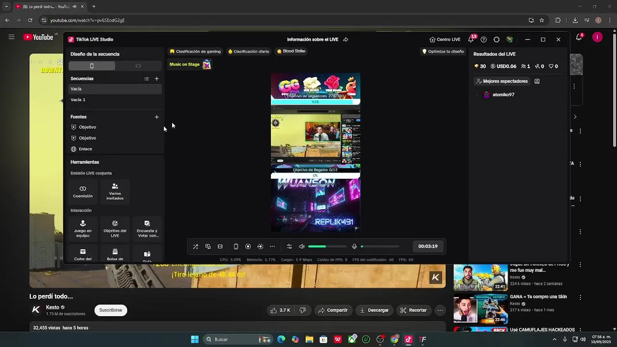Select the Enlace source
The image size is (617, 347).
(115, 149)
